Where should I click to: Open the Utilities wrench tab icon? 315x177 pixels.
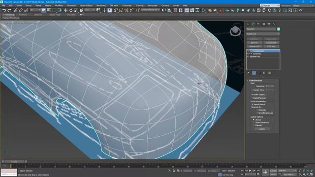[x=274, y=24]
